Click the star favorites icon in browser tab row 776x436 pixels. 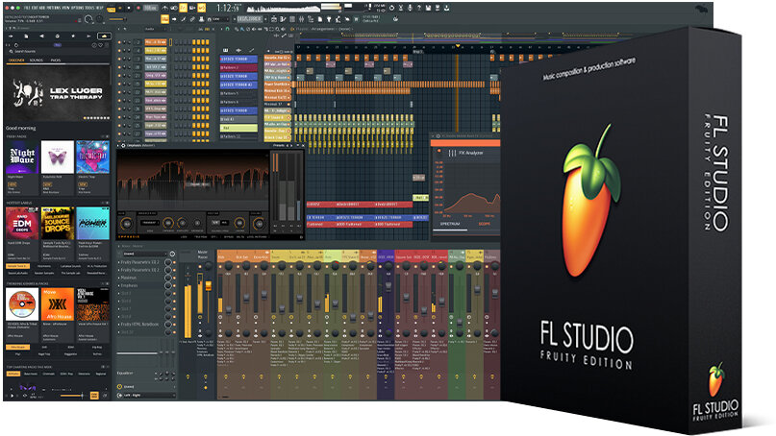pyautogui.click(x=73, y=36)
